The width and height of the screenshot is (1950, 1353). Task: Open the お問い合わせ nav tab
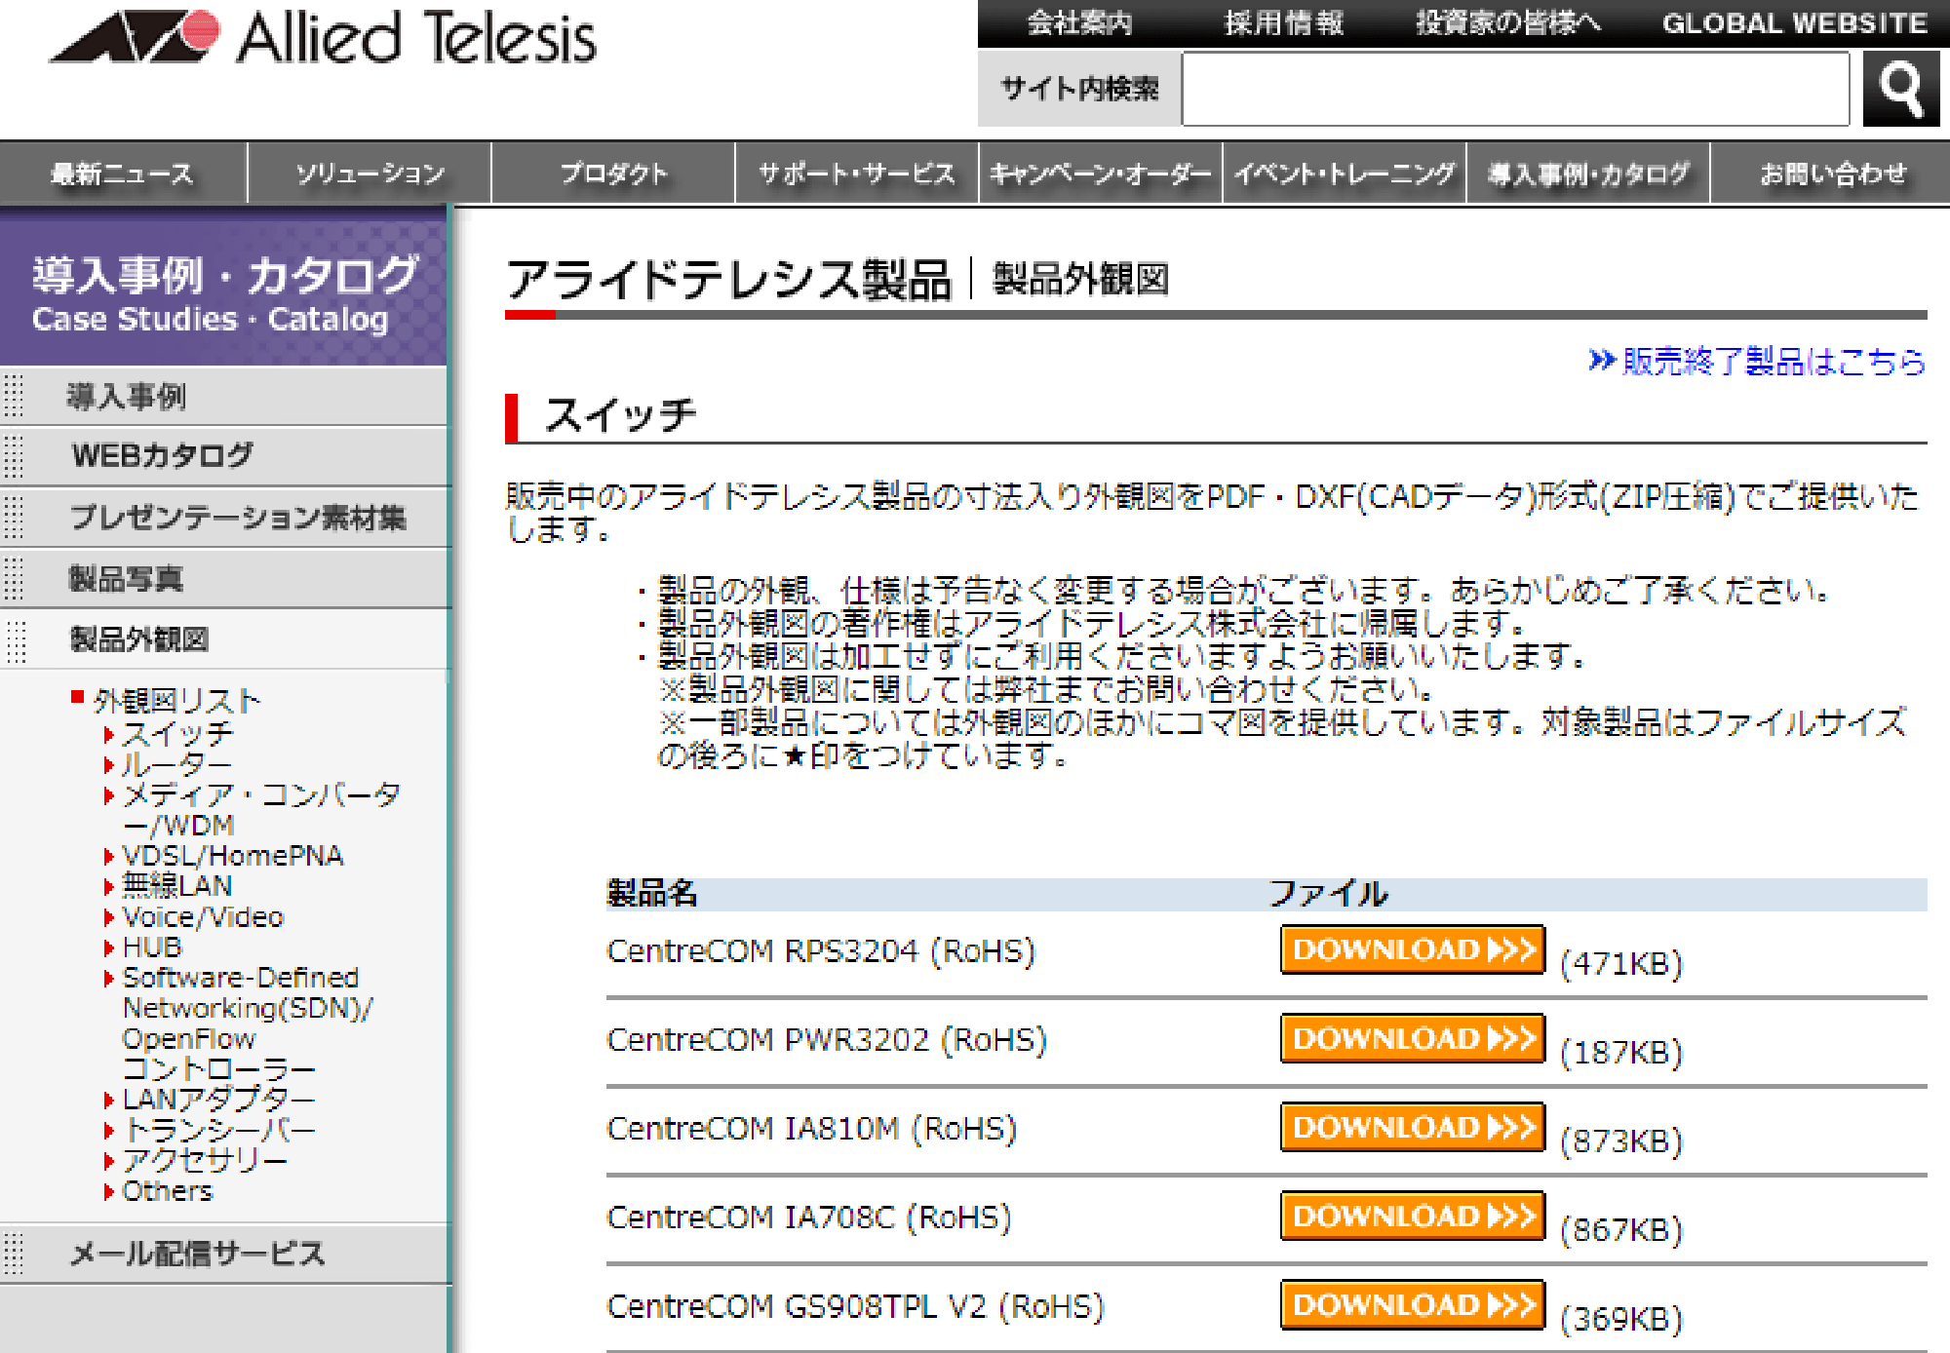[1831, 174]
